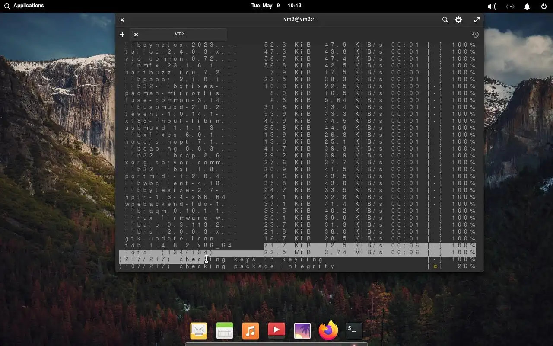Open the volume indicator
The width and height of the screenshot is (553, 346).
pos(492,6)
